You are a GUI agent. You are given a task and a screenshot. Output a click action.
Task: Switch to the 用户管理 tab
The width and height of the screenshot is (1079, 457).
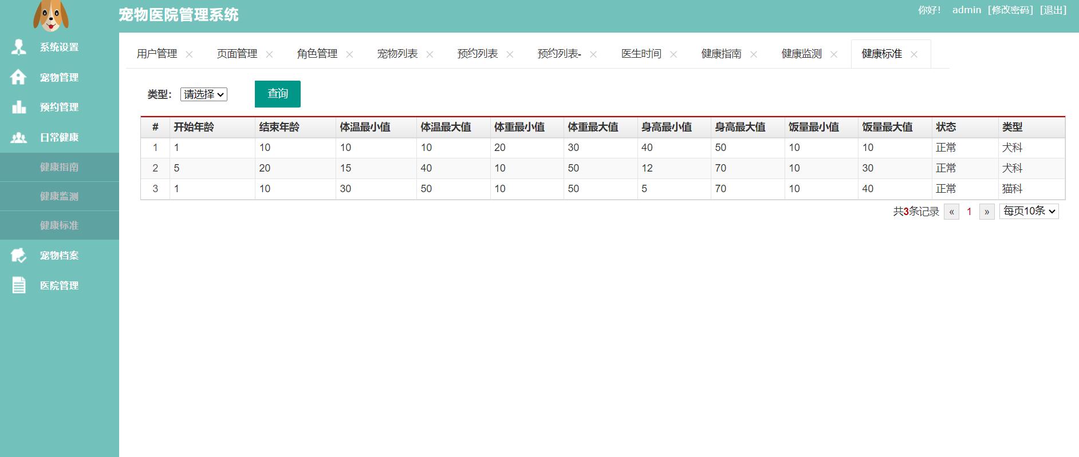point(157,54)
